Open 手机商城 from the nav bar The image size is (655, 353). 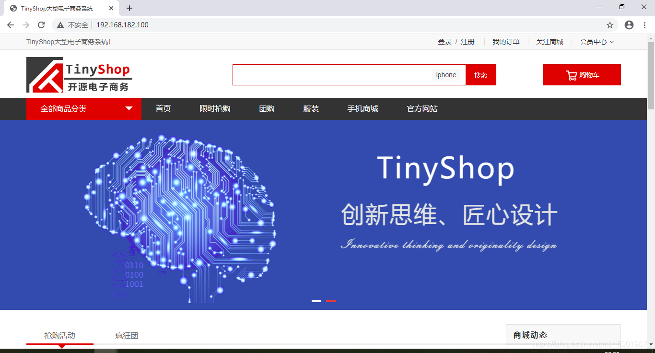[x=363, y=109]
